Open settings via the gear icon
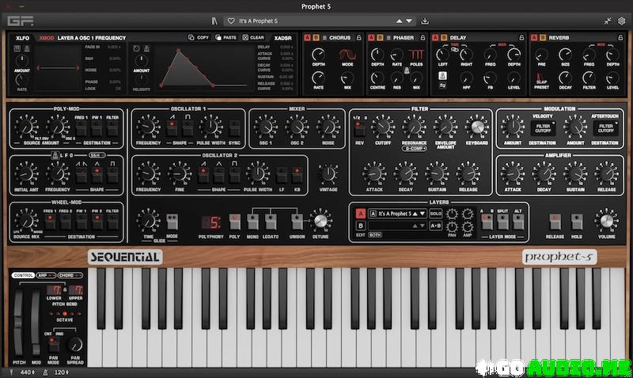The width and height of the screenshot is (633, 378). pos(622,21)
